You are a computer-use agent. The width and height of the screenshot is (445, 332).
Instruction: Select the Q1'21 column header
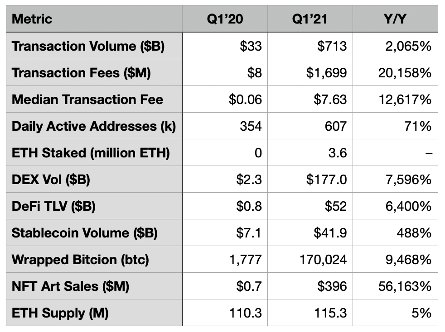(310, 19)
